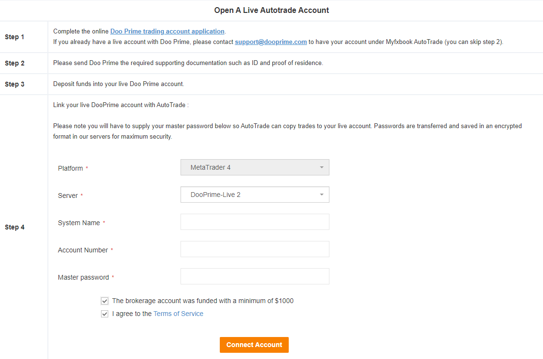Image resolution: width=543 pixels, height=359 pixels.
Task: Click the brokerage account funded label text
Action: [x=203, y=301]
